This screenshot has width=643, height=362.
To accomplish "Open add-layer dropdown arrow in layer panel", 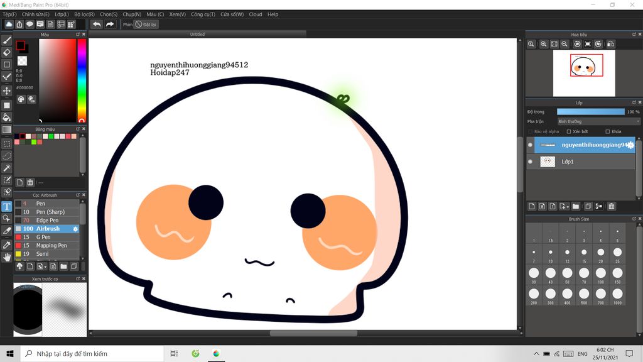I will (568, 206).
